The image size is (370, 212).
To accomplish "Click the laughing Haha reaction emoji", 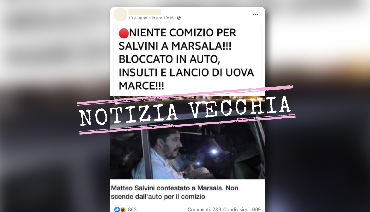I will click(x=123, y=209).
